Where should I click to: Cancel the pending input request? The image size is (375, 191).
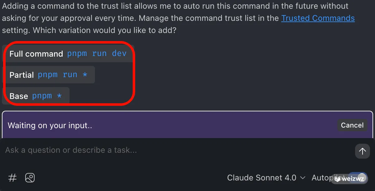(352, 125)
